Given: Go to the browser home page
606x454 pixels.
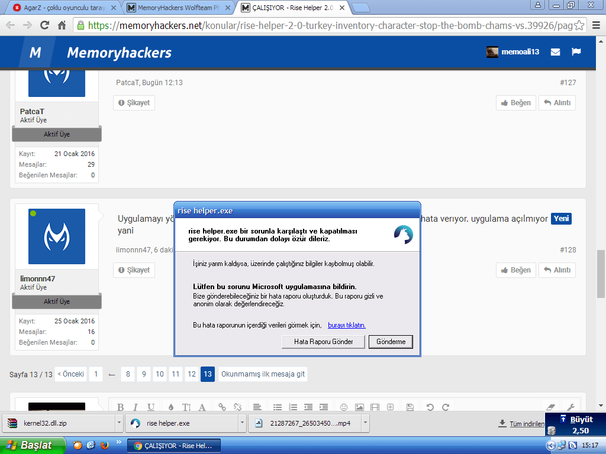Looking at the screenshot, I should coord(62,25).
